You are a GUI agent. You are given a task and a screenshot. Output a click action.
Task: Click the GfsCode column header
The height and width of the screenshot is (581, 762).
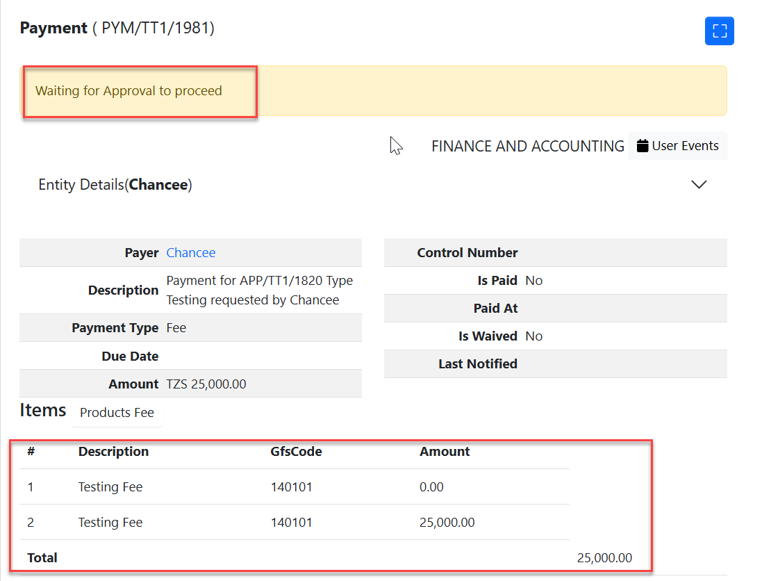(x=296, y=452)
